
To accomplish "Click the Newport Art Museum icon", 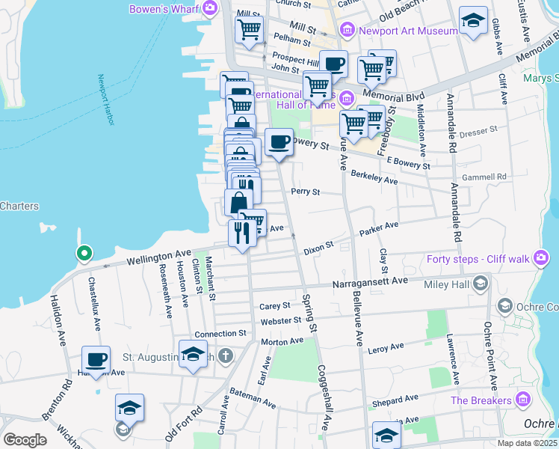I will [x=346, y=31].
